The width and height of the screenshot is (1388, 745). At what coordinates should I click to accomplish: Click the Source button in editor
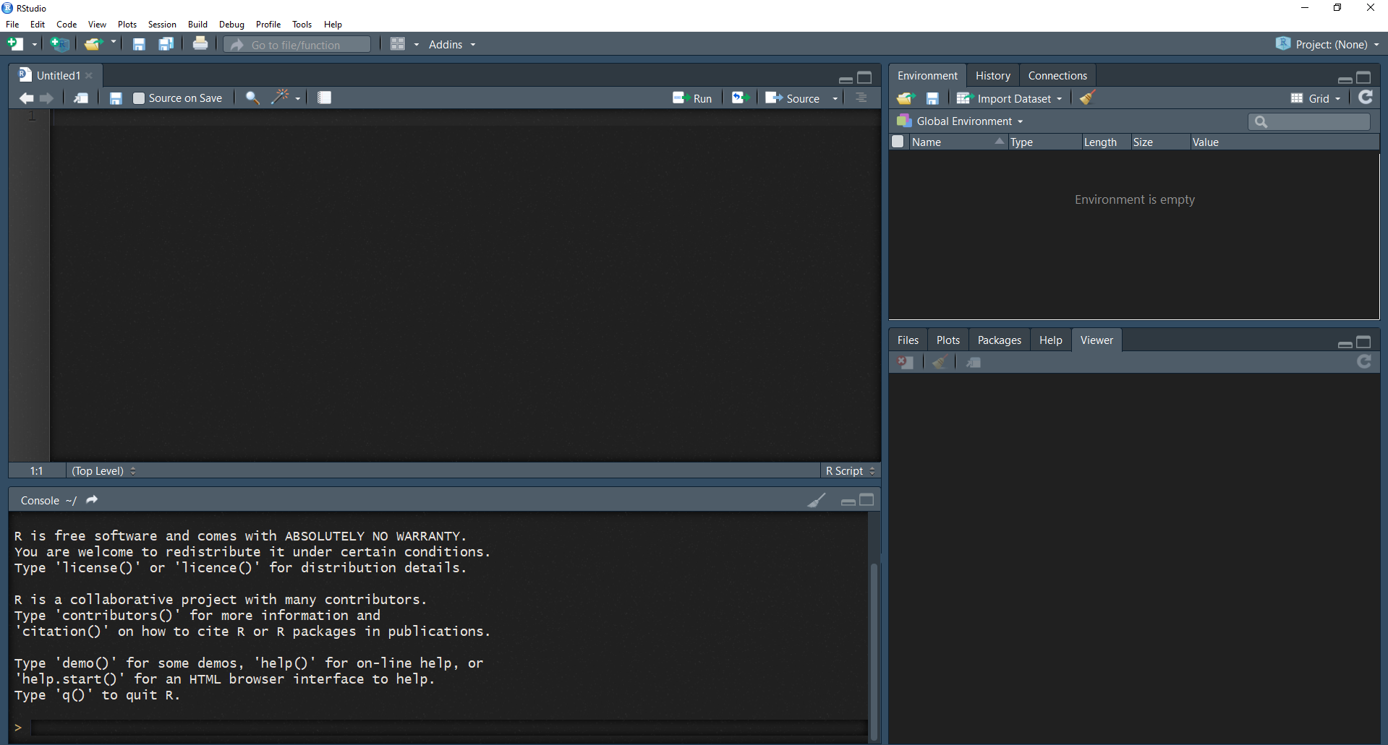click(x=793, y=98)
